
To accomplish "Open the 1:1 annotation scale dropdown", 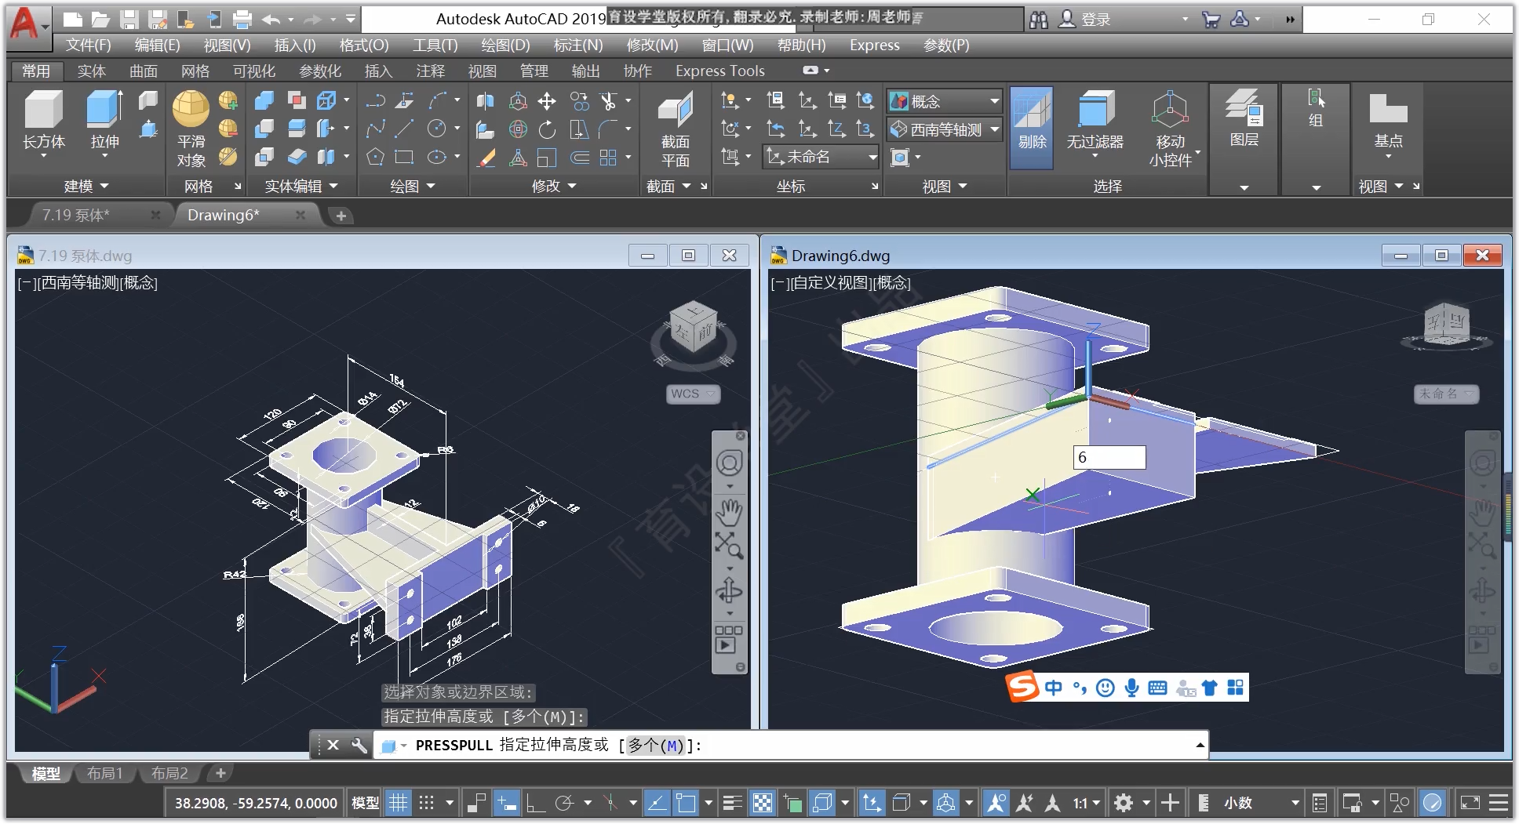I will tap(1087, 803).
